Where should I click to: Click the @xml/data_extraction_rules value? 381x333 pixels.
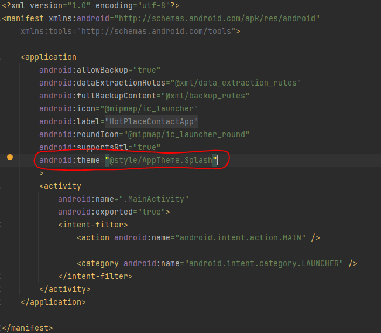[x=236, y=83]
